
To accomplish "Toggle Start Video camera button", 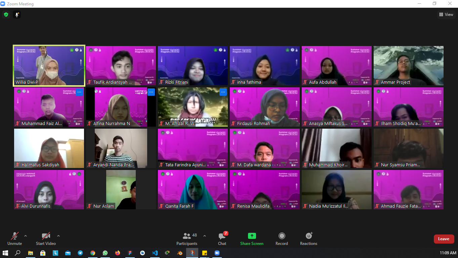I will 46,239.
